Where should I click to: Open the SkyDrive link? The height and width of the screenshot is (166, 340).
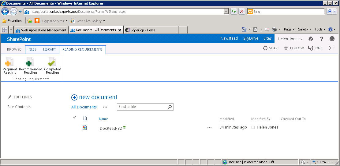(x=251, y=38)
